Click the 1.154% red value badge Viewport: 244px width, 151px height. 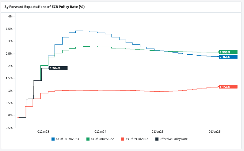pyautogui.click(x=228, y=87)
